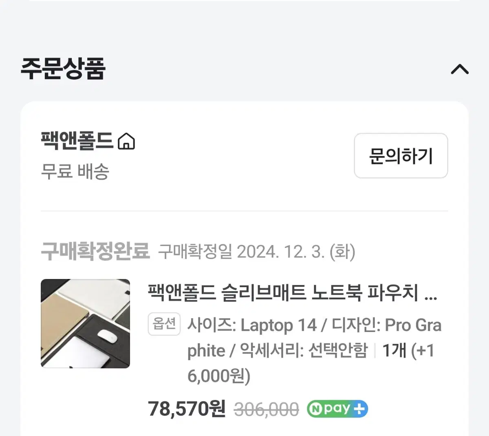Image resolution: width=489 pixels, height=436 pixels.
Task: Tap the 무료 배송 shipping text
Action: pos(75,171)
